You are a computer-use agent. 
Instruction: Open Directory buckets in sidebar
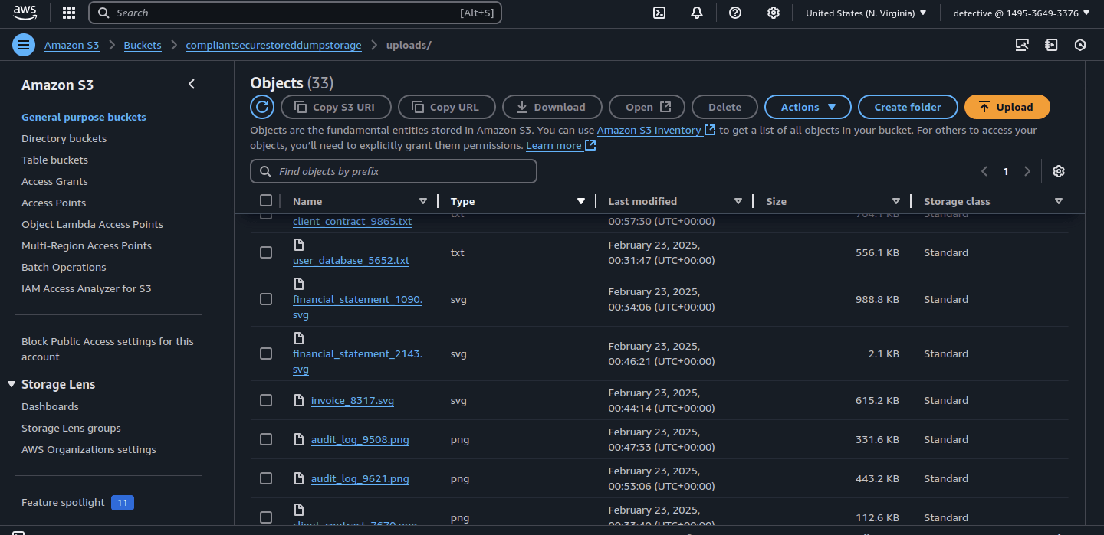(x=64, y=138)
